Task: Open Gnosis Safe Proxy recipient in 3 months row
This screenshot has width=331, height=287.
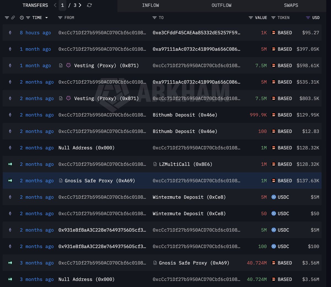Action: point(194,263)
